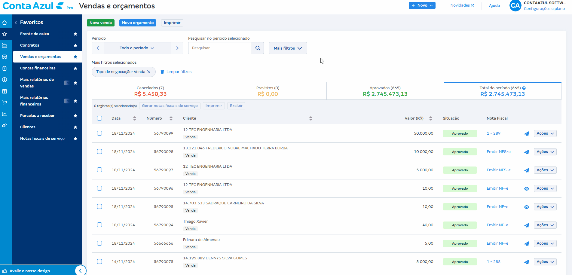This screenshot has height=275, width=572.
Task: Click the Pesquisar search input field
Action: (x=220, y=48)
